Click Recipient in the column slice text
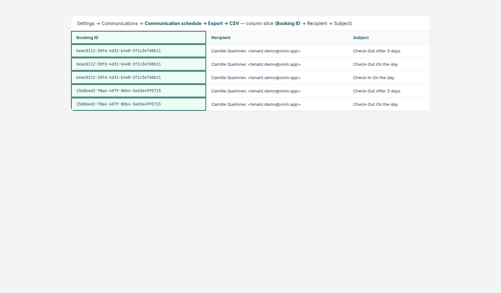 (x=317, y=23)
